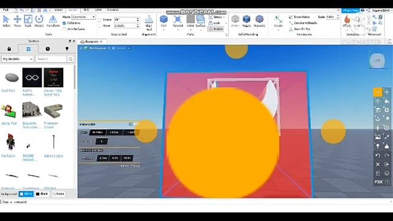Click Constraint Details option
This screenshot has width=393, height=221.
(x=303, y=23)
